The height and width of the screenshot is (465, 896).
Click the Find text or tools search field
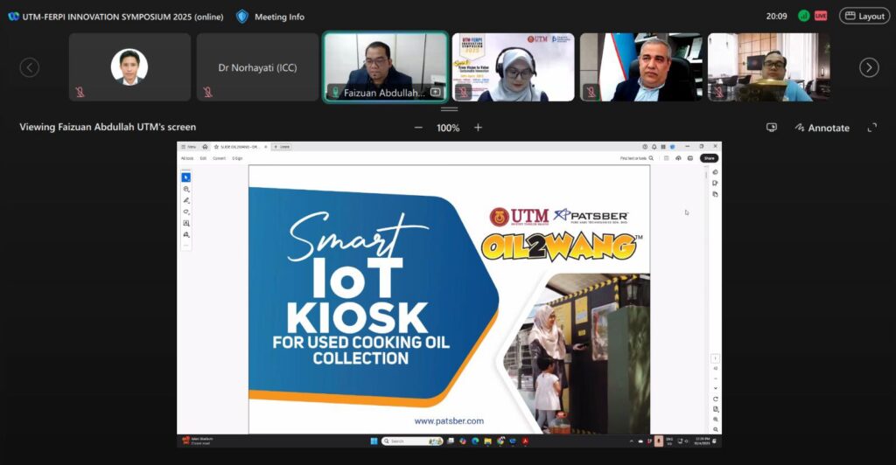pyautogui.click(x=637, y=158)
